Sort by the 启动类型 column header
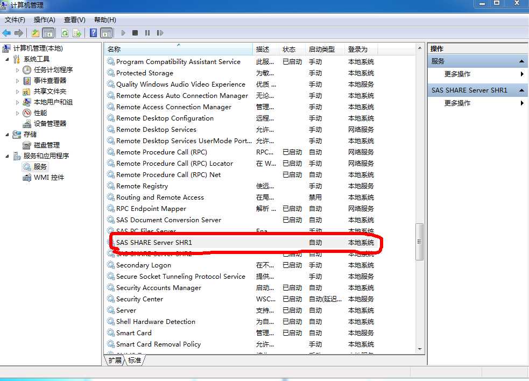This screenshot has width=529, height=381. click(x=325, y=50)
